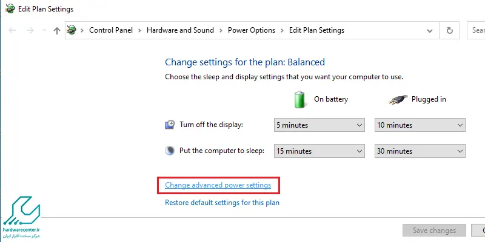Click the green battery icon
Screen dimensions: 485x242
(299, 99)
